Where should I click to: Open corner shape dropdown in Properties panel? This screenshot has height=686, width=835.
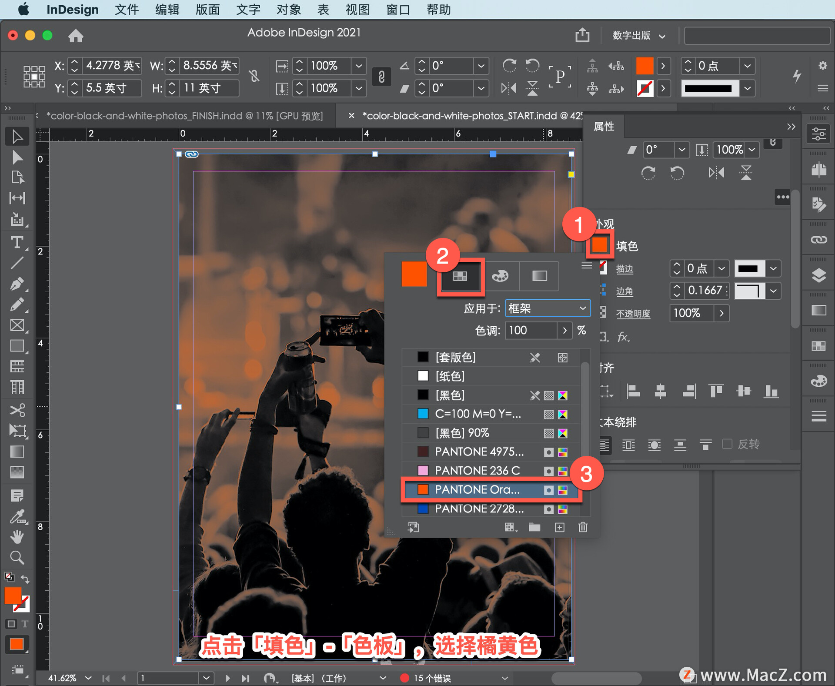point(773,291)
